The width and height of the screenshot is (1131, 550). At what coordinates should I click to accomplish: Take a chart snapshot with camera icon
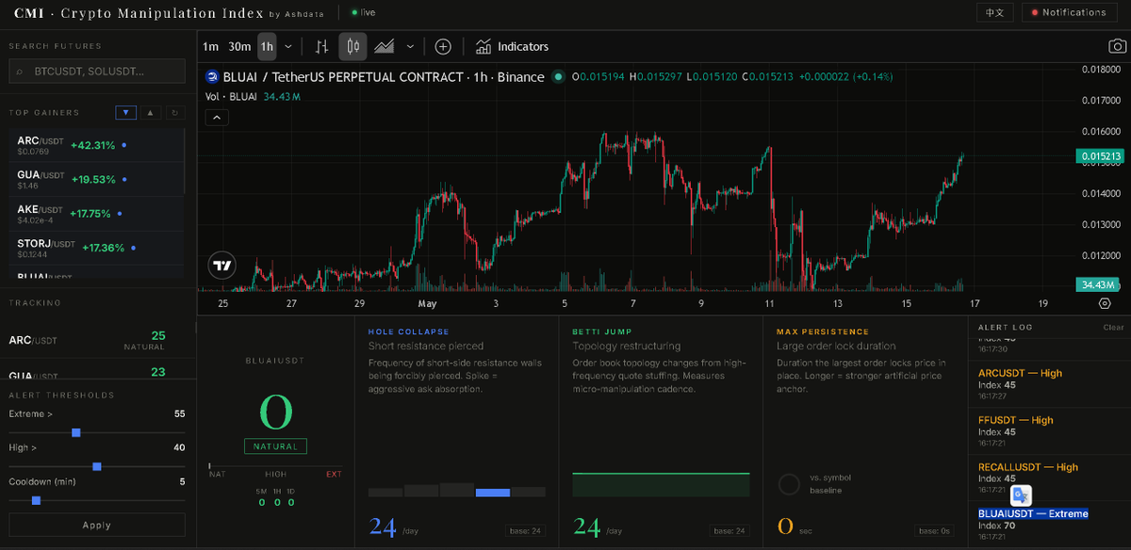pos(1116,46)
